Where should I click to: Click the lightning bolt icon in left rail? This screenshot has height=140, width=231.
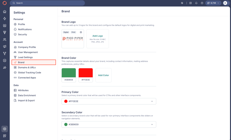(x=4, y=19)
